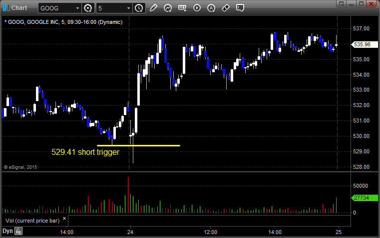
Task: Open the symbol settings gear menu
Action: 88,8
